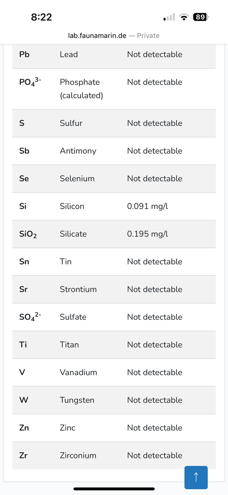Tap the Strontium row label
This screenshot has height=495, width=228.
pyautogui.click(x=78, y=289)
